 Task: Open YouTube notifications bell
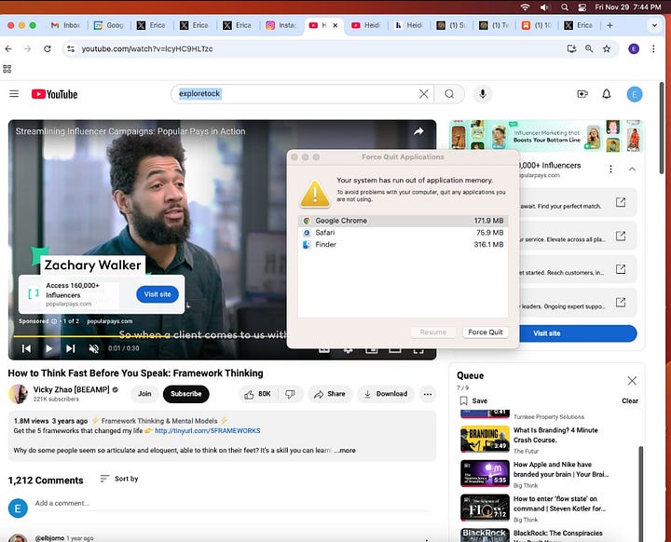coord(607,94)
